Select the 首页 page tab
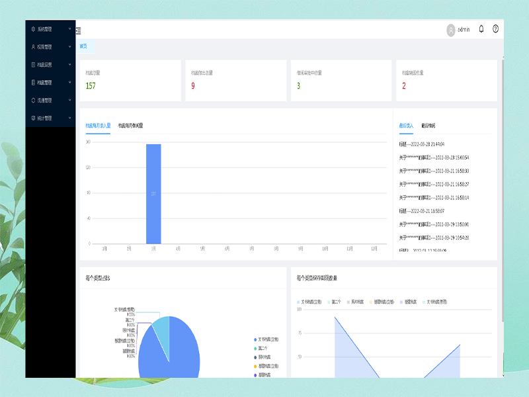 (x=83, y=46)
